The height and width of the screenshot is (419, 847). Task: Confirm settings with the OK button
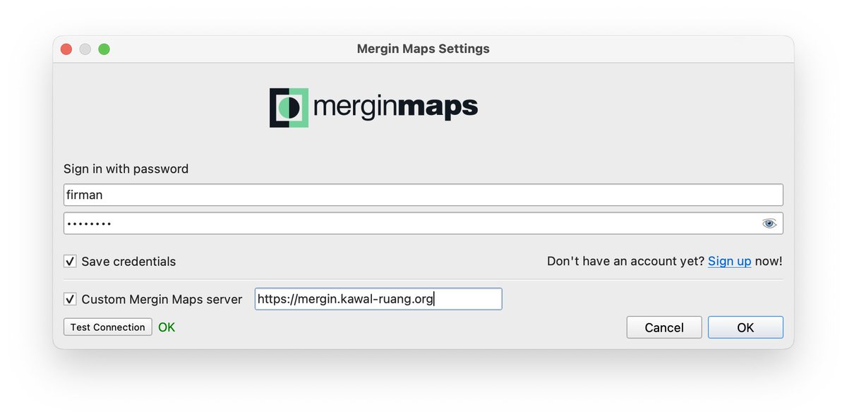point(745,327)
